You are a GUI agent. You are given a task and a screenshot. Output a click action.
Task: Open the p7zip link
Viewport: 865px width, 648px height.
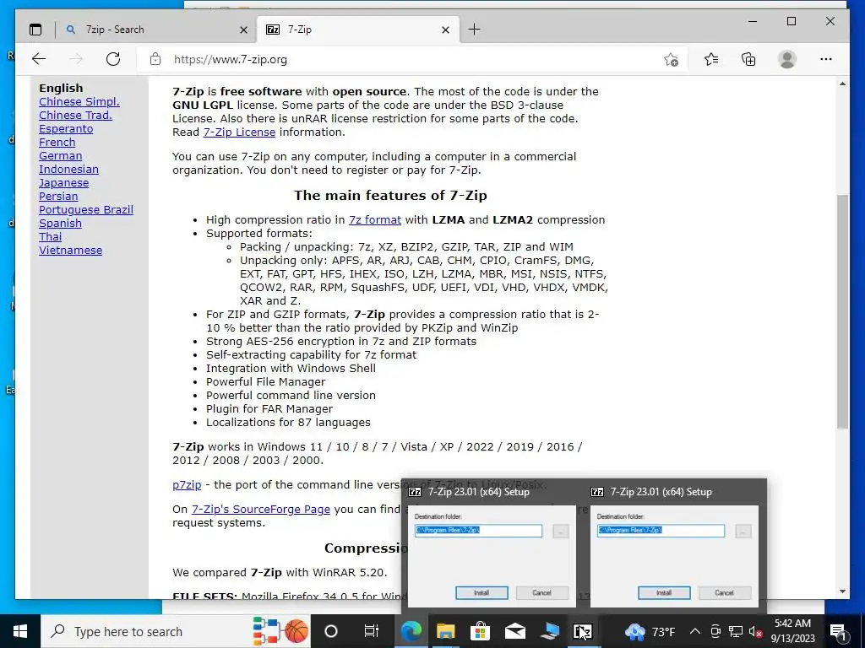(187, 485)
